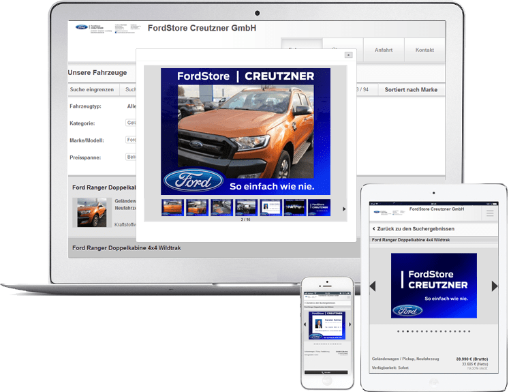The width and height of the screenshot is (511, 392).
Task: Select the seventh FordStore Creutzner logo thumbnail
Action: tap(320, 208)
